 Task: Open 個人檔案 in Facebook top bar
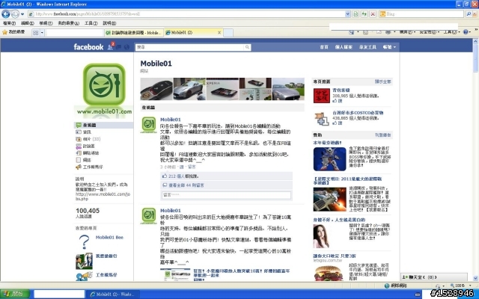click(x=344, y=47)
